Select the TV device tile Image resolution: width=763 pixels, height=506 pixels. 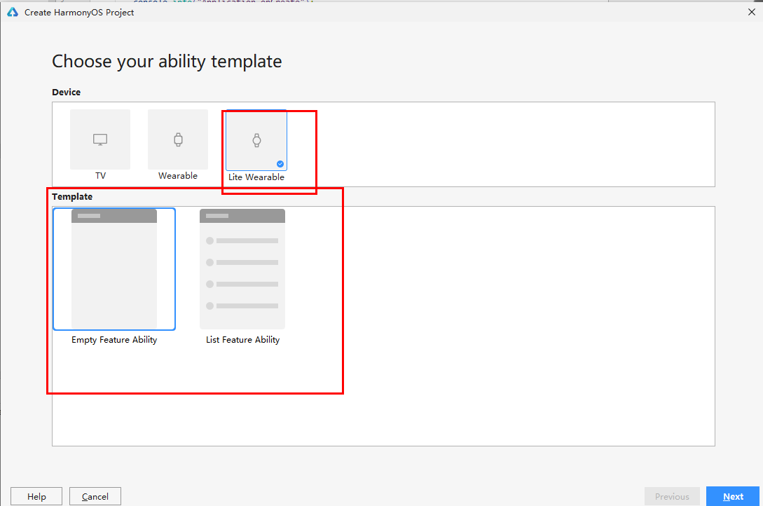point(100,139)
